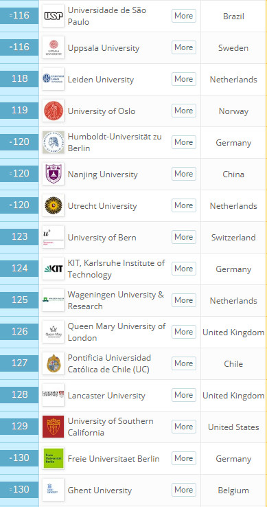Click the Universidade de São Paulo USP logo
The height and width of the screenshot is (507, 267).
tap(54, 16)
